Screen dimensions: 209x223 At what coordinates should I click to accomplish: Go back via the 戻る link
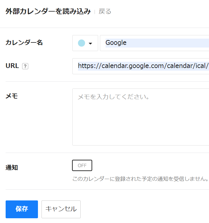[105, 11]
